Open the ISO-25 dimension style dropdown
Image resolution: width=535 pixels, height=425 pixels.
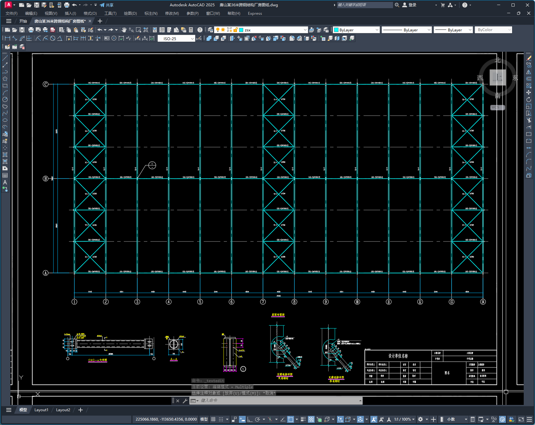tap(176, 39)
